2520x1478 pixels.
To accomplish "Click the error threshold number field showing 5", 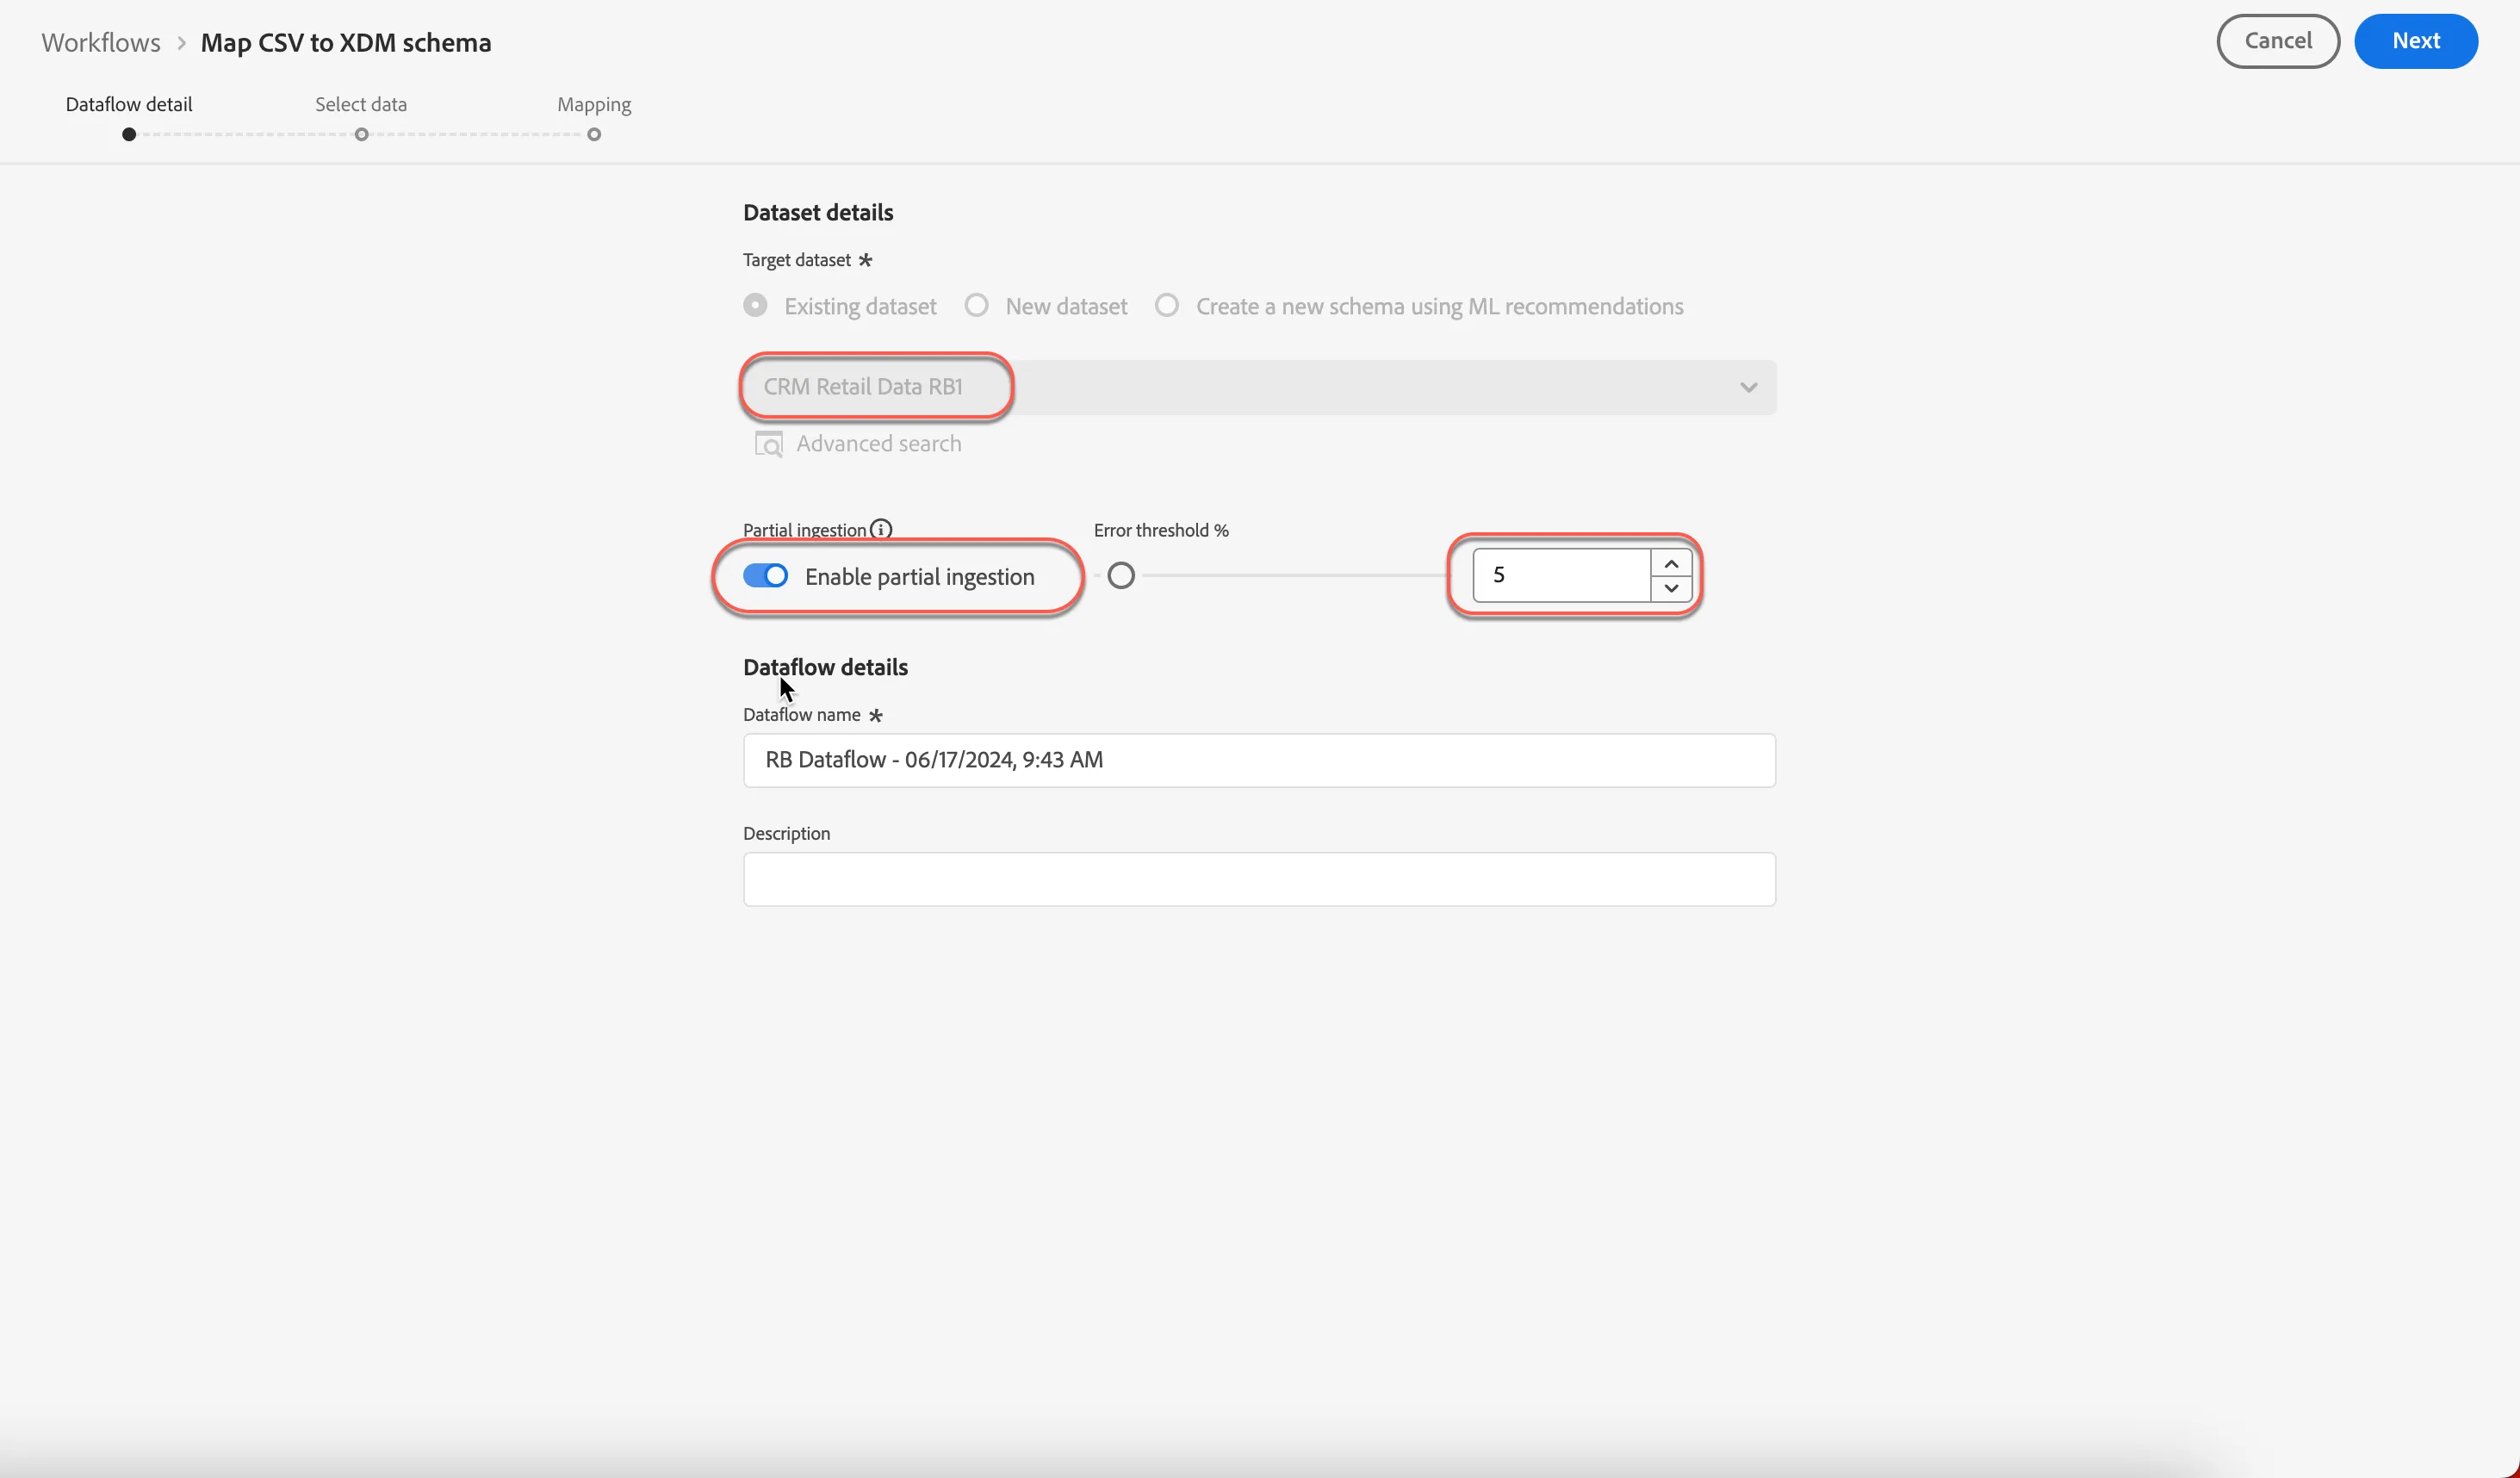I will pyautogui.click(x=1561, y=575).
